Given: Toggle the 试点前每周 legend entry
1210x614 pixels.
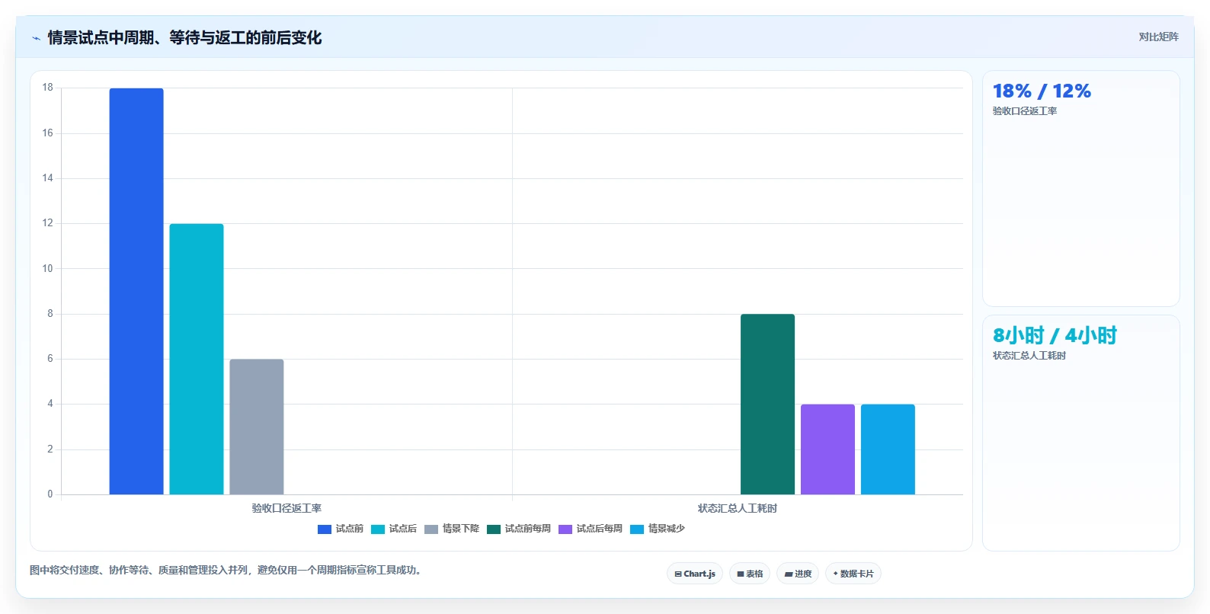Looking at the screenshot, I should (x=519, y=529).
